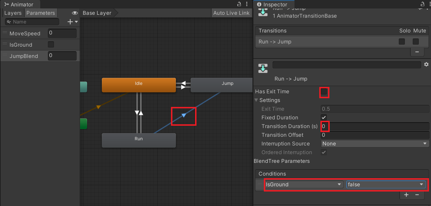This screenshot has width=431, height=206.
Task: Open the add-parameter type dropdown arrow
Action: 76,22
